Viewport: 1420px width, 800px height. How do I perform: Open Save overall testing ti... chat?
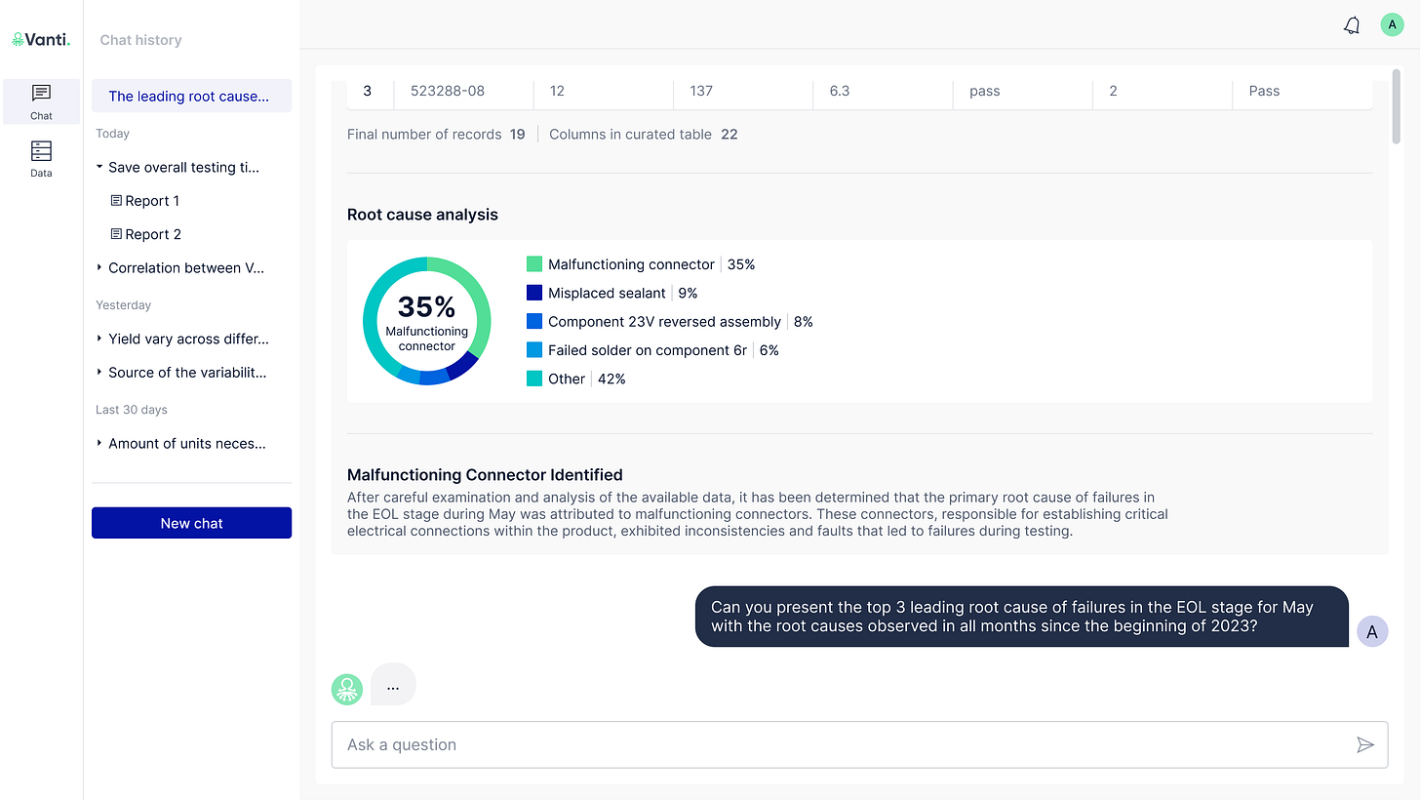click(x=184, y=167)
